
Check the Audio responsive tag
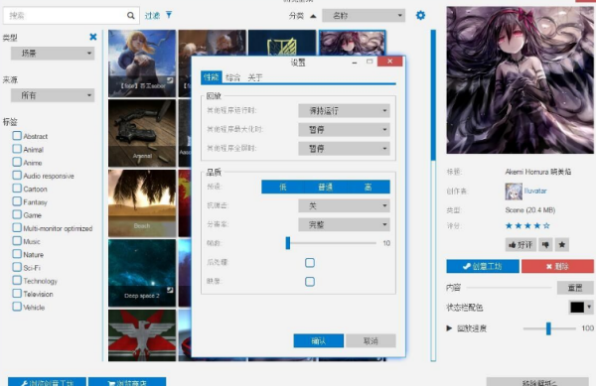17,176
